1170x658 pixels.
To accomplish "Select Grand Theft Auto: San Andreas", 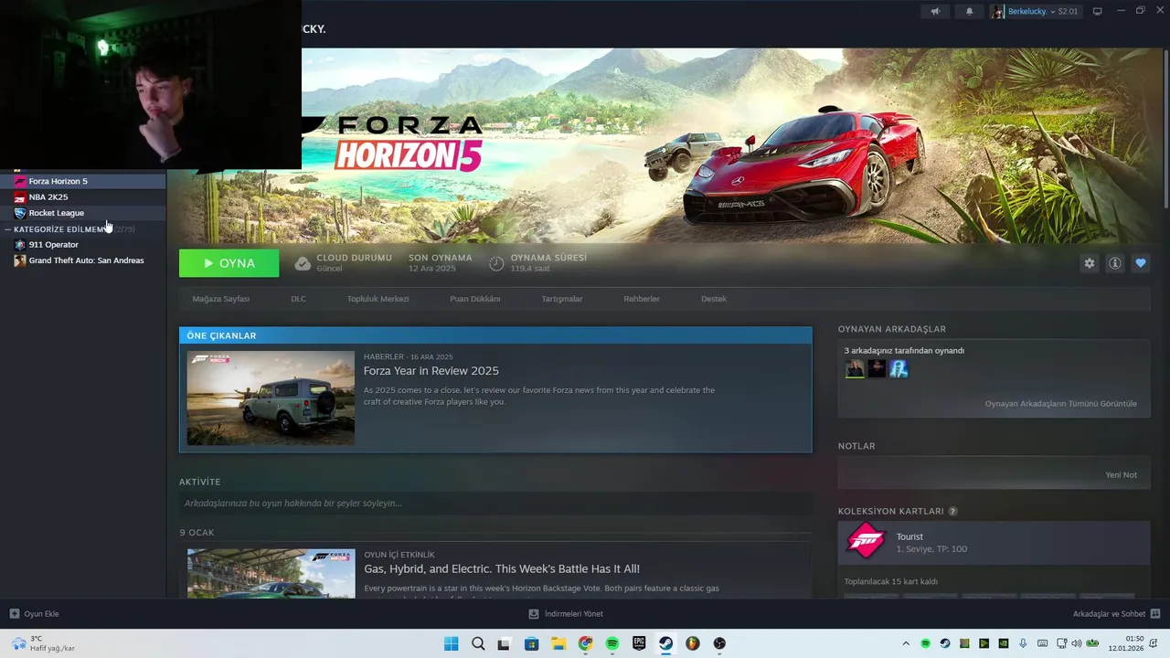I will click(83, 260).
